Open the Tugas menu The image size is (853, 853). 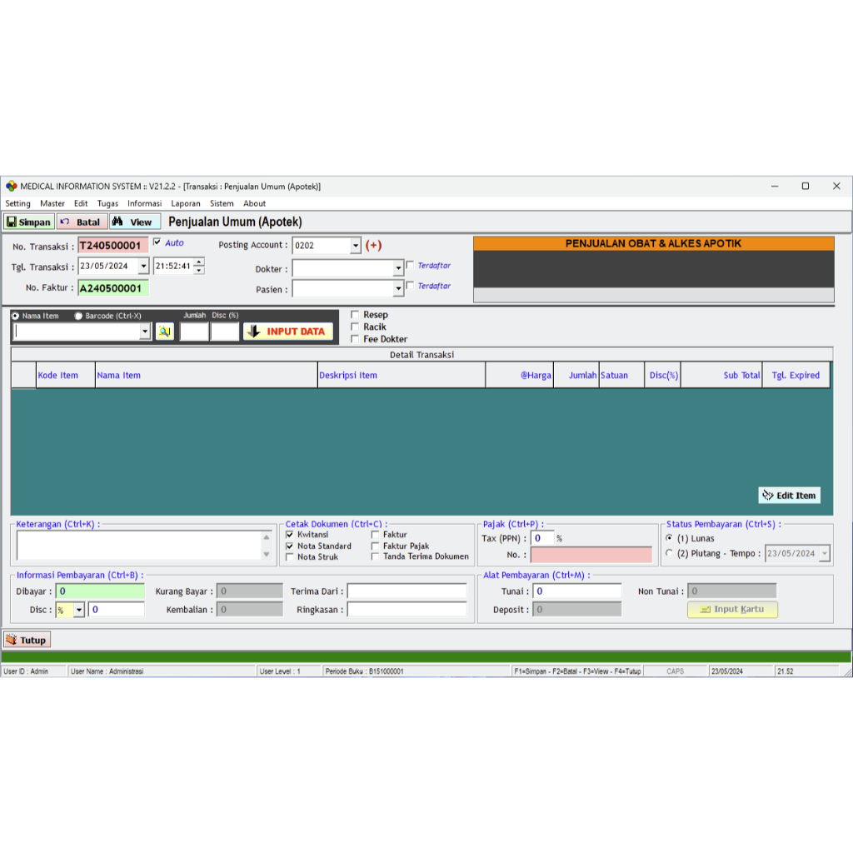pyautogui.click(x=107, y=203)
